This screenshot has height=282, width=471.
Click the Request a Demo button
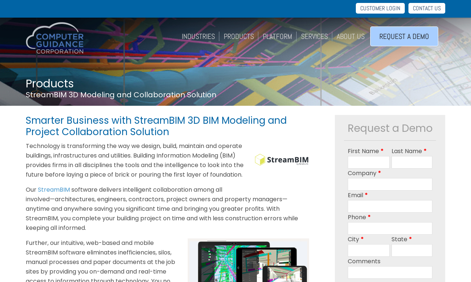tap(404, 36)
